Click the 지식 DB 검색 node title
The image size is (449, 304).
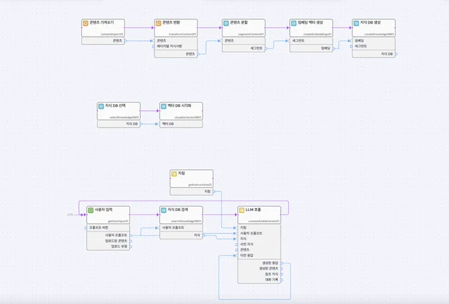178,210
